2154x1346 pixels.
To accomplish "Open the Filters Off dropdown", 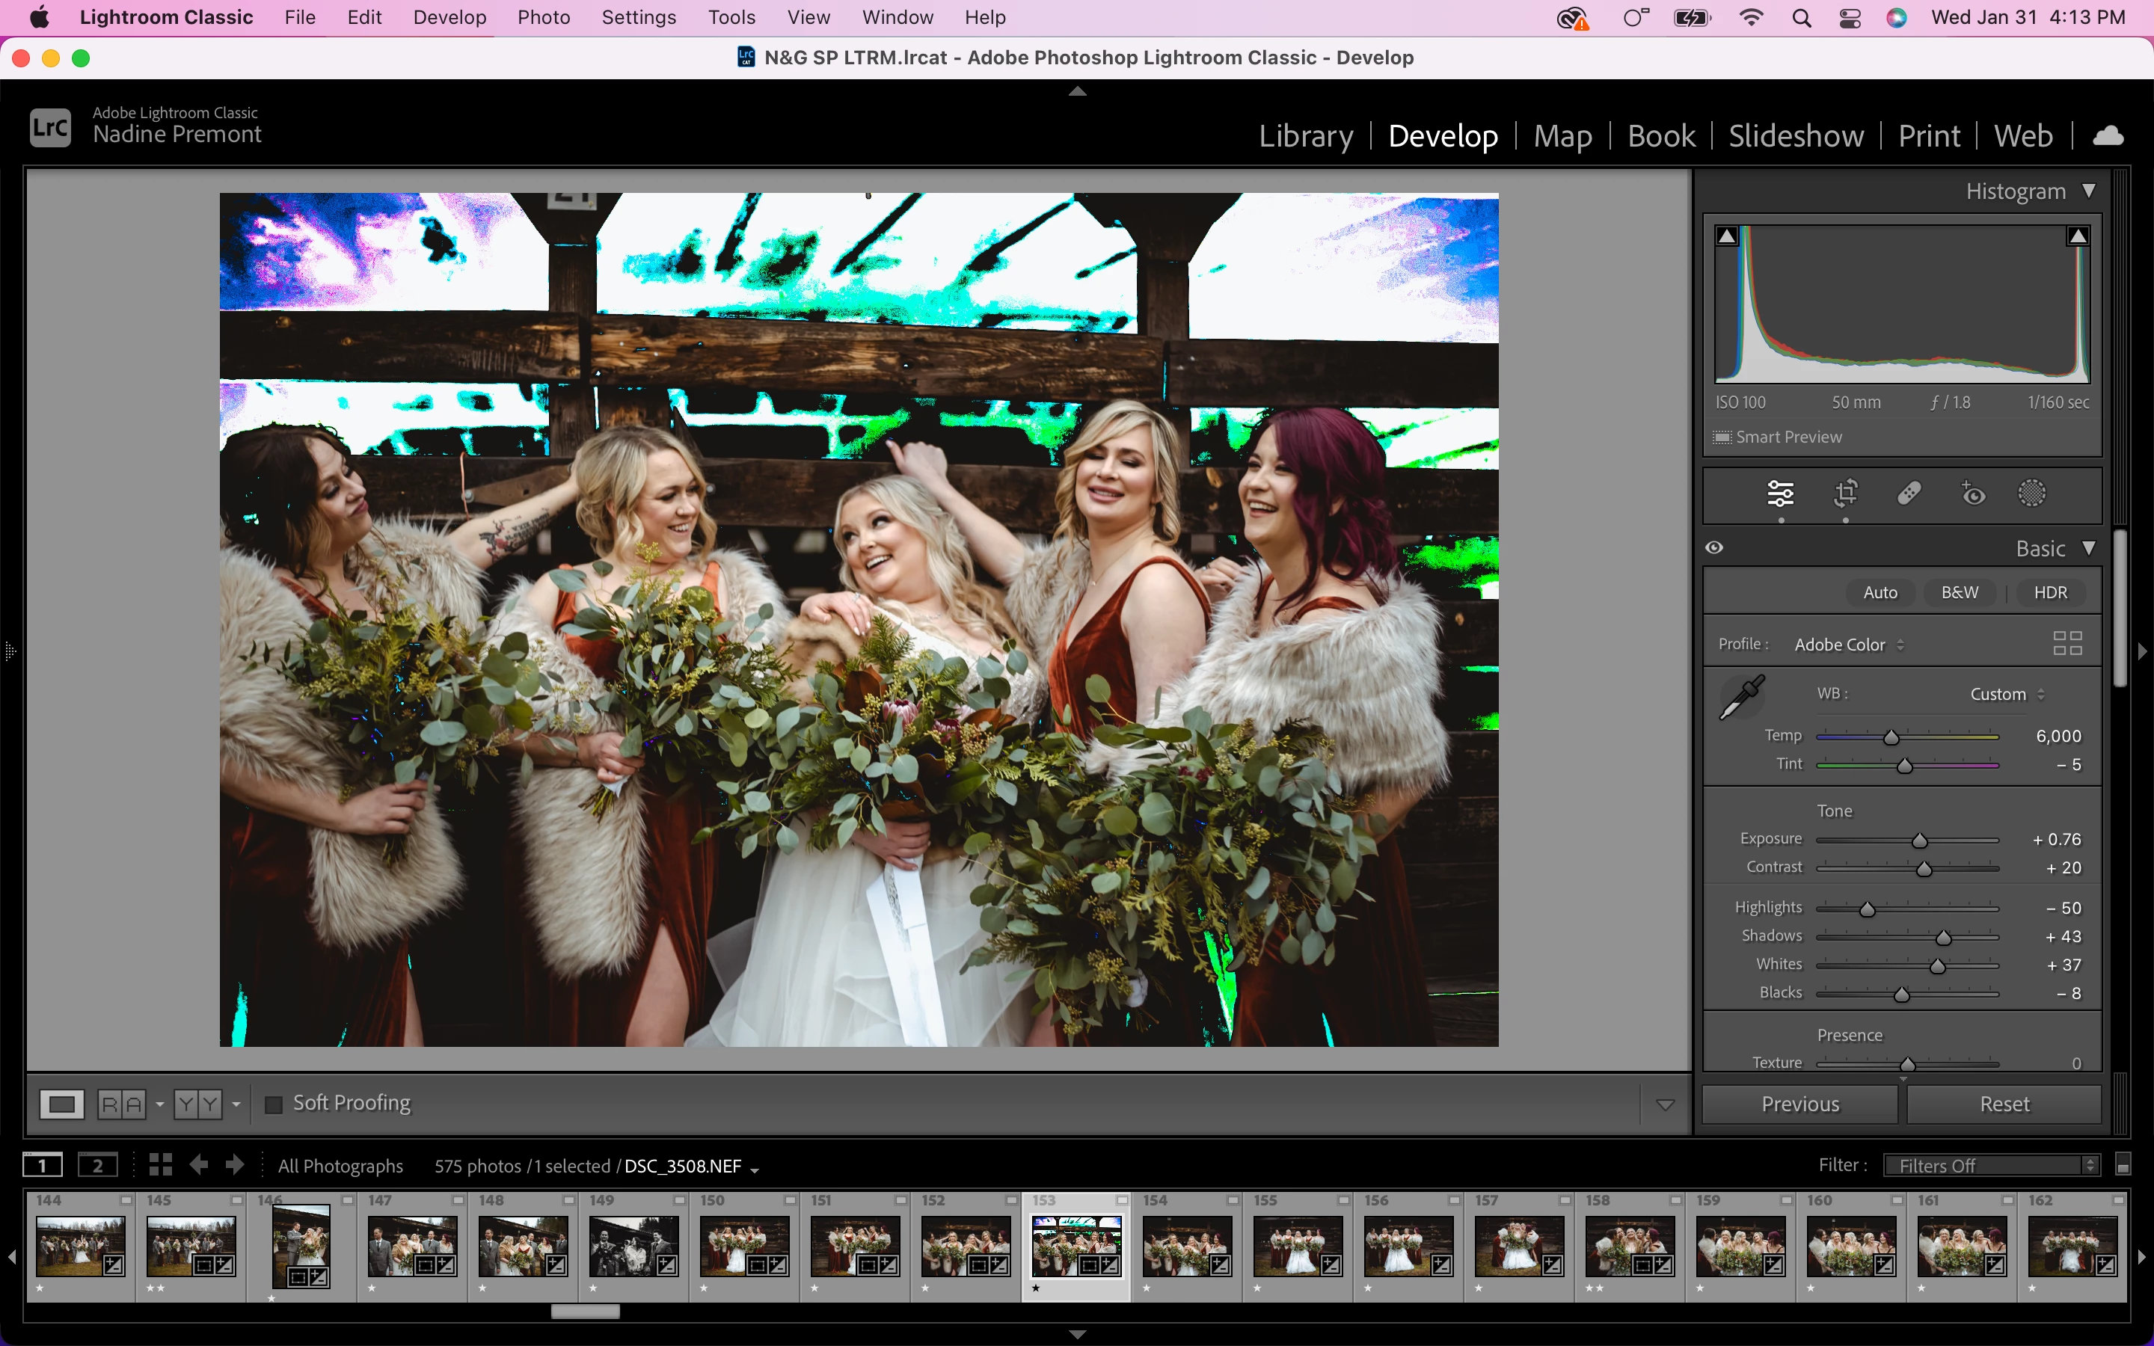I will pyautogui.click(x=1990, y=1165).
